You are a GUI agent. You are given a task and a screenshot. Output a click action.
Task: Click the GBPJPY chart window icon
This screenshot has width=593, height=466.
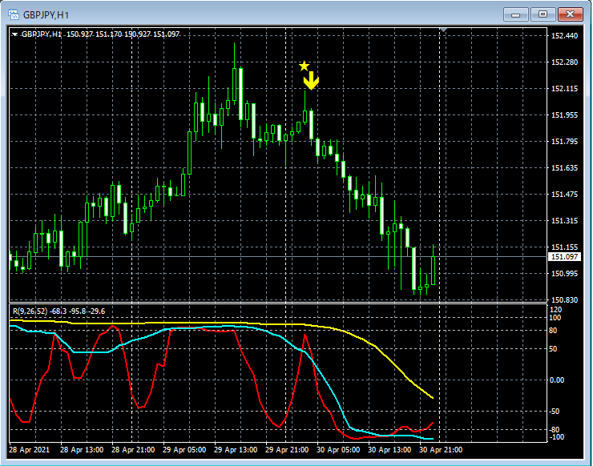[x=14, y=14]
